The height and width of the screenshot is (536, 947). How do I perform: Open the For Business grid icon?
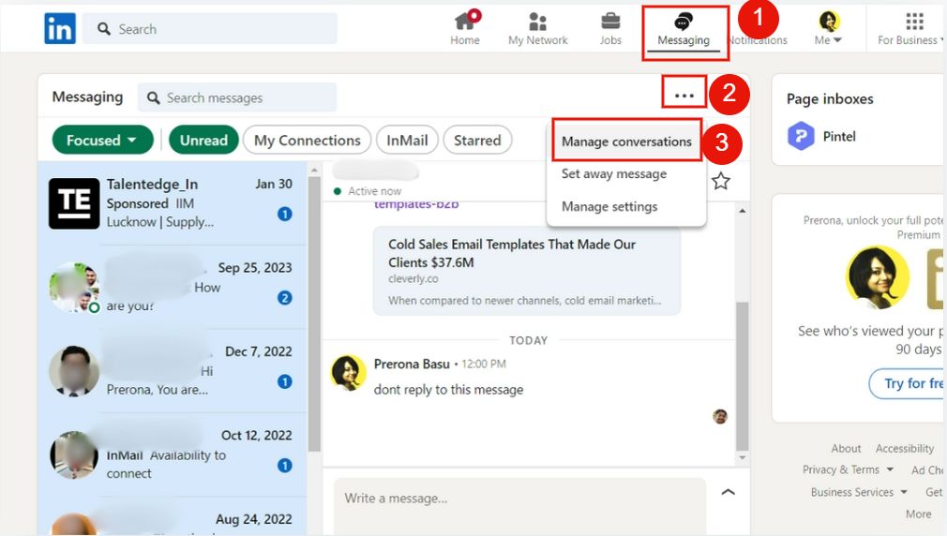(914, 22)
